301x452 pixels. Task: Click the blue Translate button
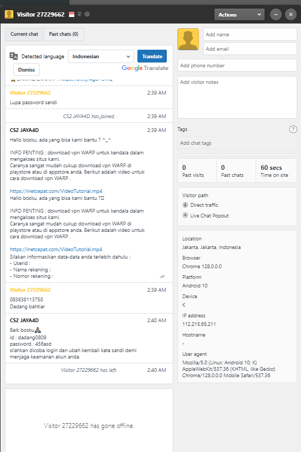(x=152, y=56)
